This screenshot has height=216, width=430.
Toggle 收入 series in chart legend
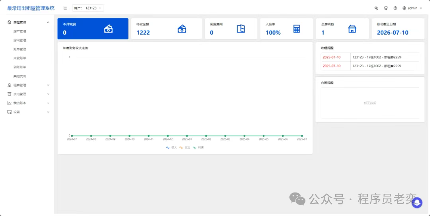coord(171,148)
